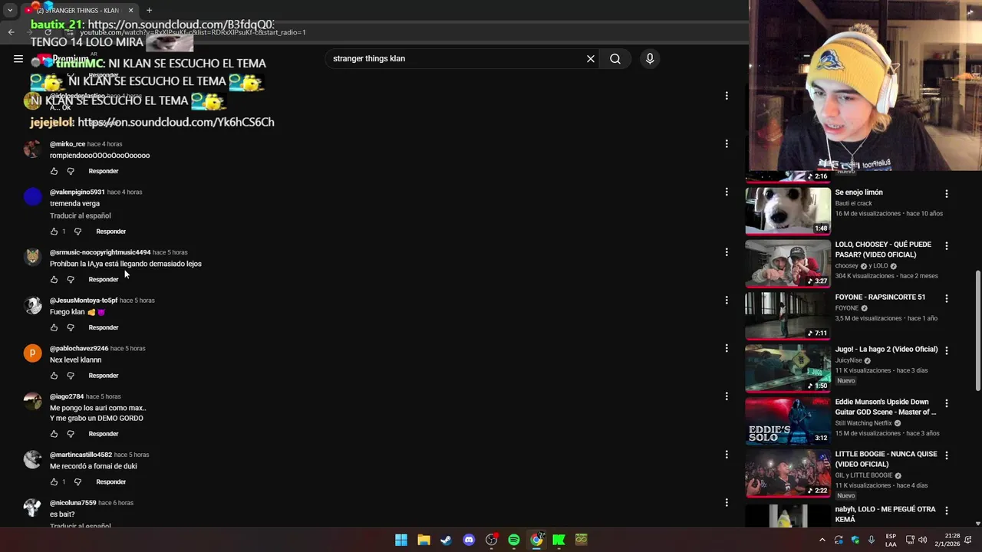
Task: Like the 'DEMO GORDO' comment by @iago2784
Action: pos(54,434)
